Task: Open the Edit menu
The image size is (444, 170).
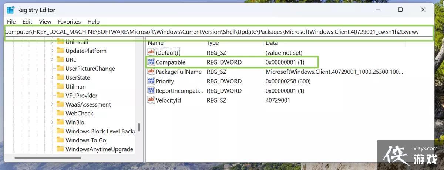Action: pyautogui.click(x=27, y=22)
